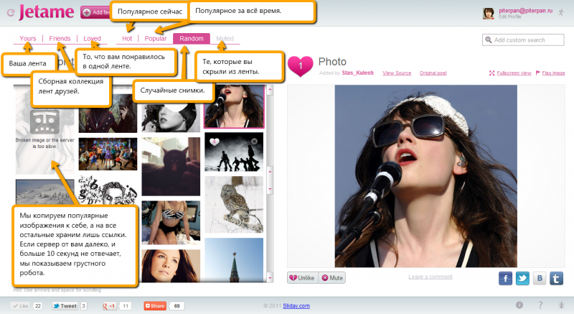Switch to the Friends tab
Viewport: 574px width, 314px height.
(x=60, y=39)
